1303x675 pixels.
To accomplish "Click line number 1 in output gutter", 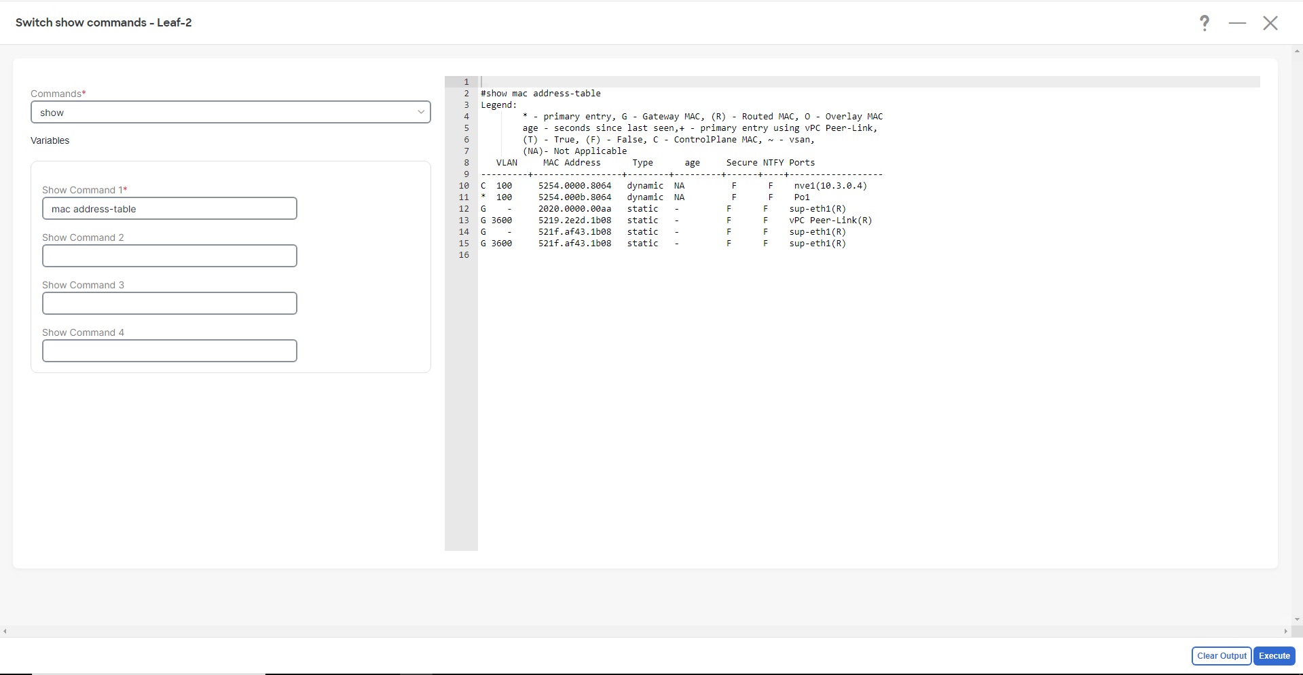I will (466, 82).
